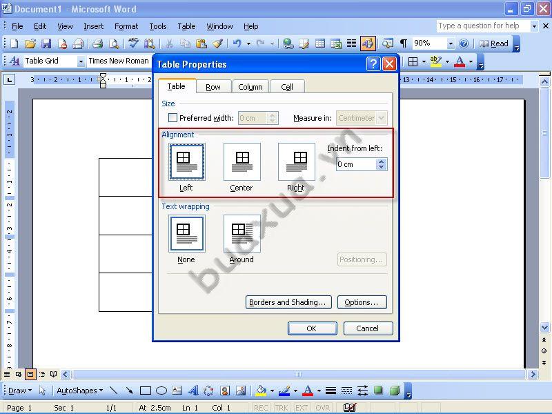Switch to the Column tab

pyautogui.click(x=250, y=87)
